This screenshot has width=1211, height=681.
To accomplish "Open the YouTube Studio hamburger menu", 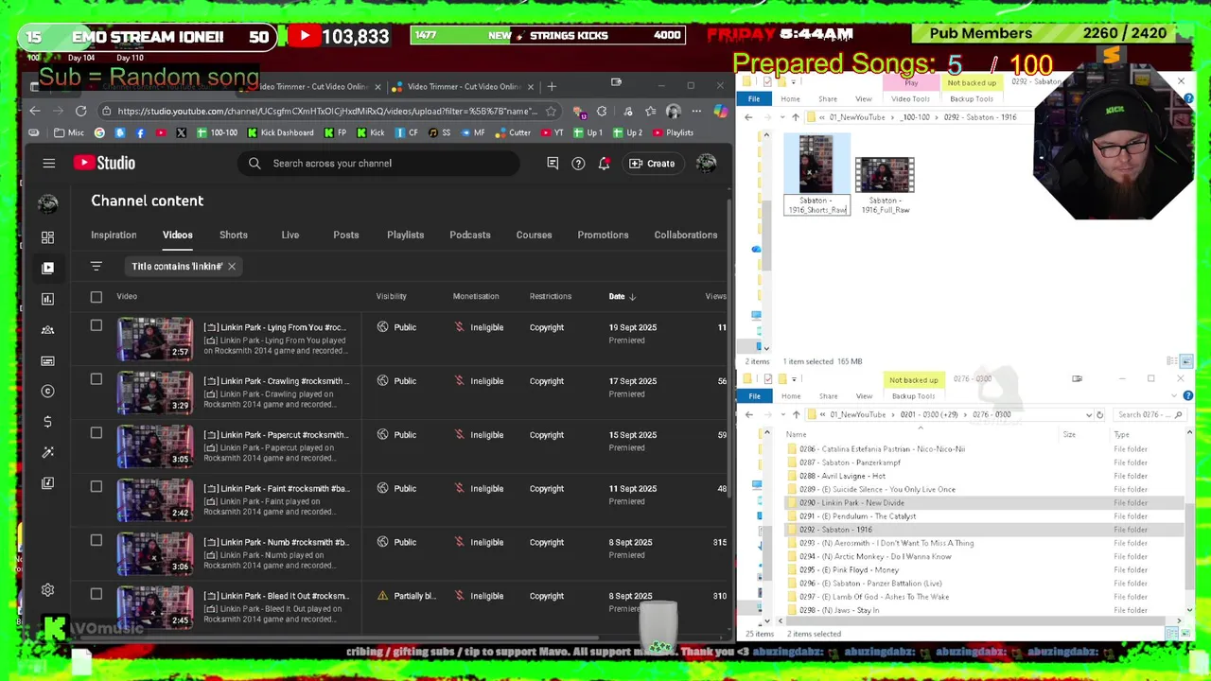I will tap(48, 164).
